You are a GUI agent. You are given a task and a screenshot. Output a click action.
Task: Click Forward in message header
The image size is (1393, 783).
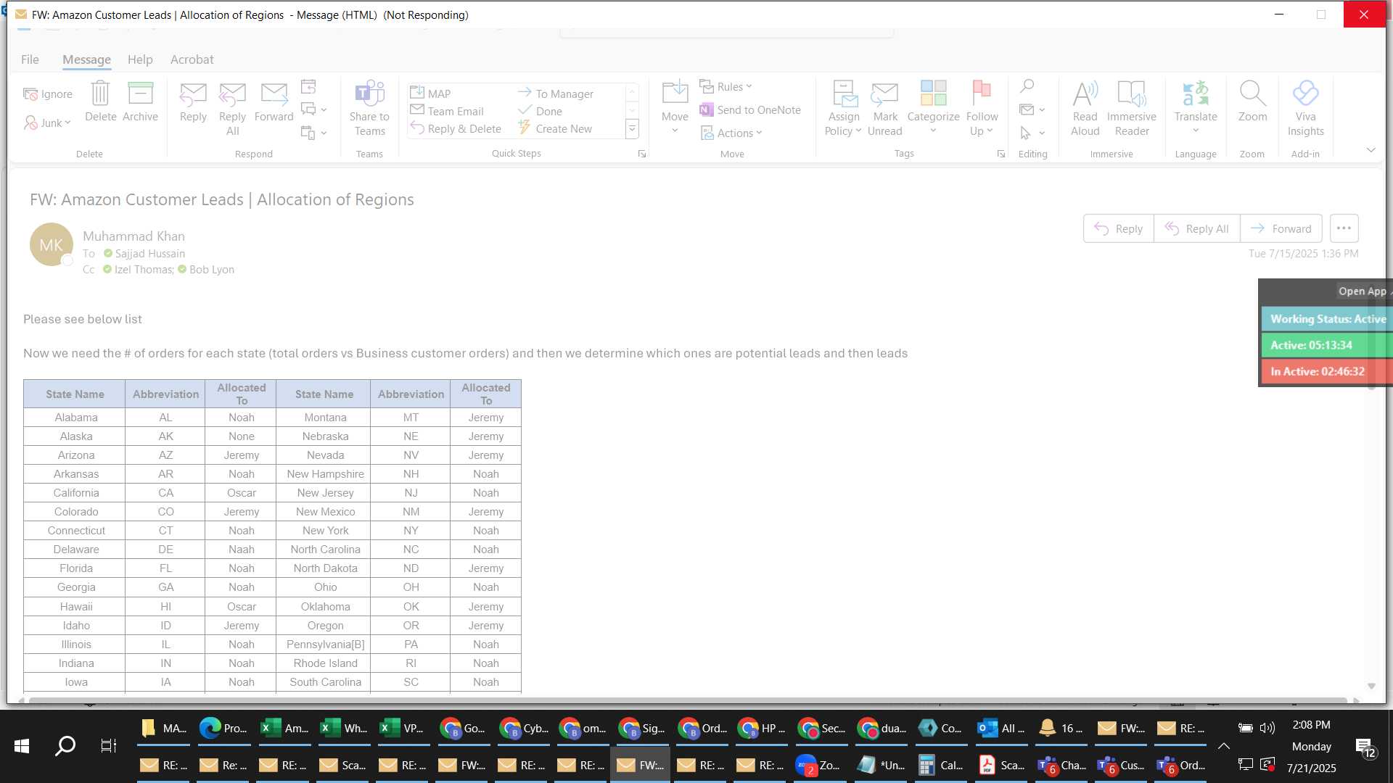pos(1281,228)
